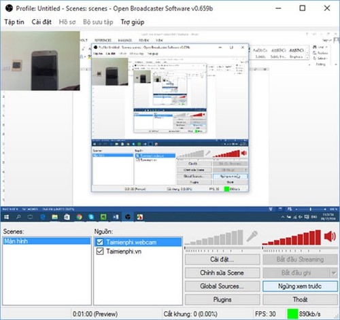Image resolution: width=340 pixels, height=320 pixels.
Task: Click the Chỉnh sửa Scene button
Action: coord(222,272)
